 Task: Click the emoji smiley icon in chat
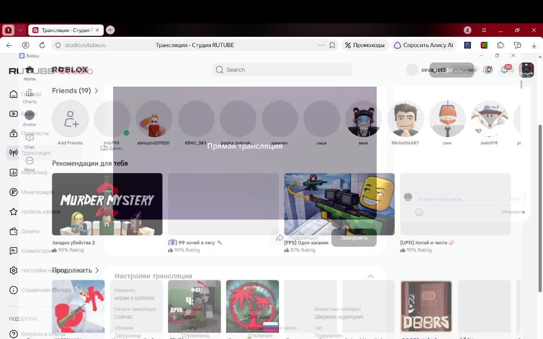[419, 212]
